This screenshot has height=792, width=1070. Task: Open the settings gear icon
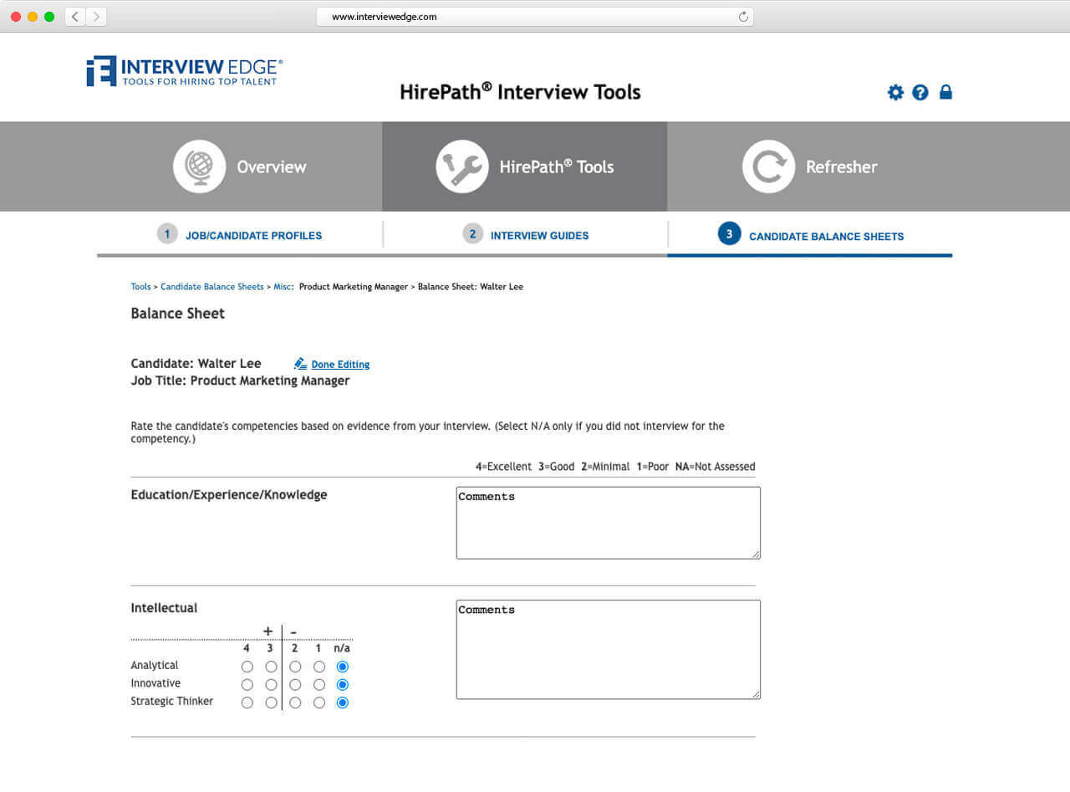click(895, 93)
